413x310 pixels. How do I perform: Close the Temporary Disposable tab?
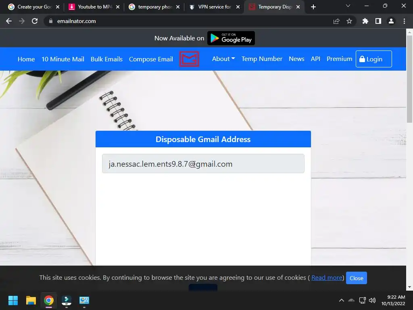click(x=298, y=7)
